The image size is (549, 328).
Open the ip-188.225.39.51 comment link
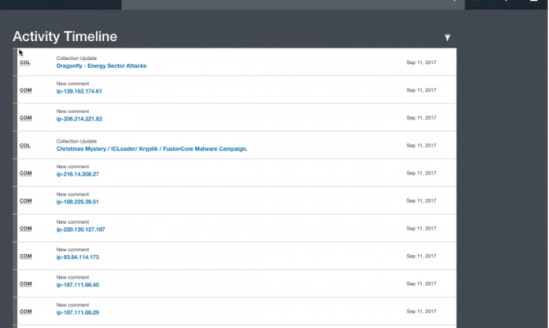pyautogui.click(x=77, y=202)
